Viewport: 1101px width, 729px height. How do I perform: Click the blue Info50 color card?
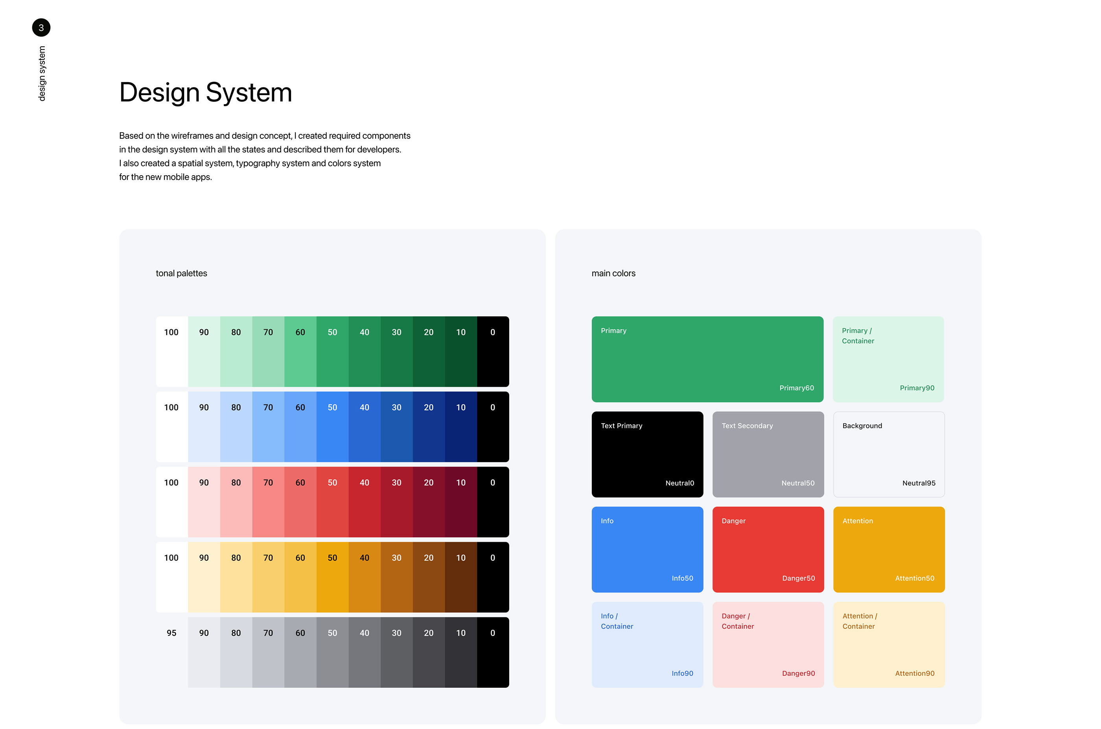pyautogui.click(x=647, y=549)
